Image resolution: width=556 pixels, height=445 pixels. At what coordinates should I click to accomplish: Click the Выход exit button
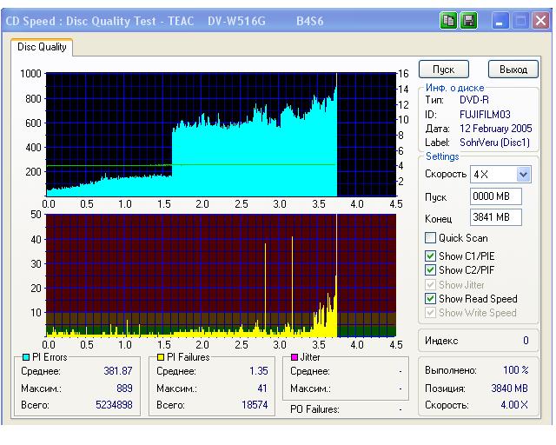[513, 70]
